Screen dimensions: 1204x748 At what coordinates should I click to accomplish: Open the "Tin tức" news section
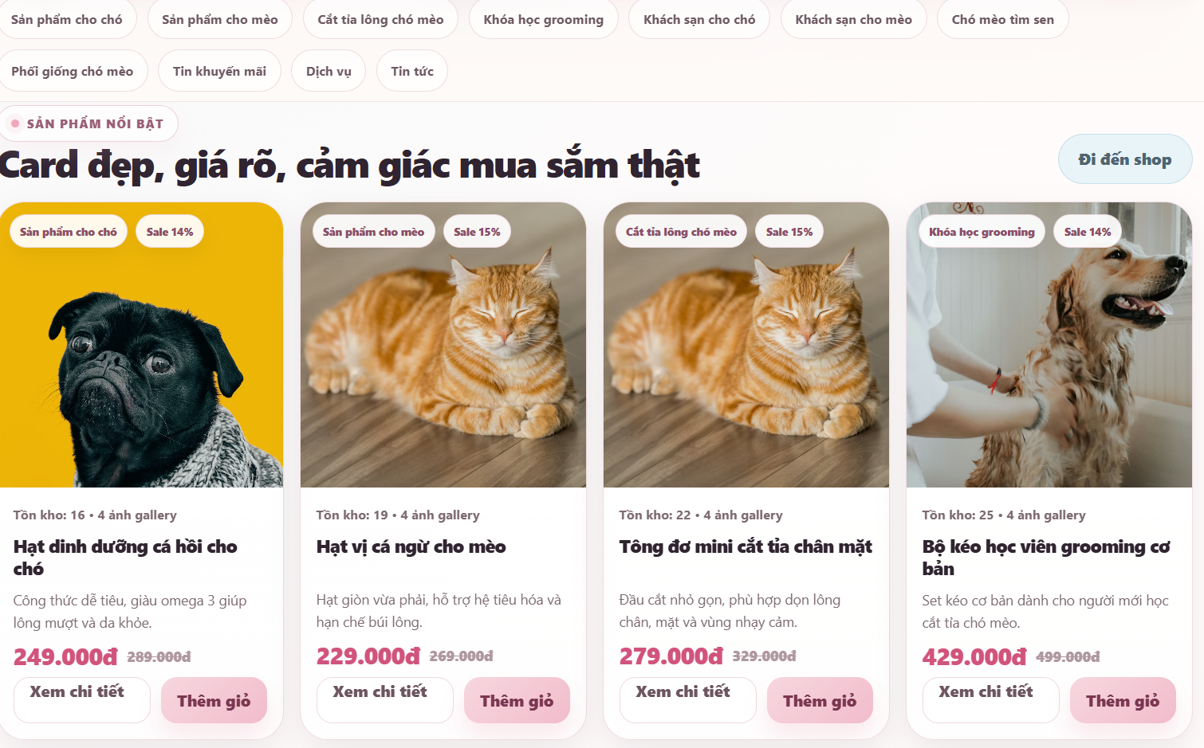(x=411, y=70)
